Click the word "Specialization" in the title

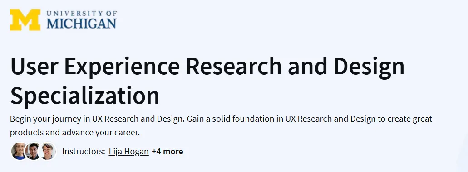coord(85,95)
